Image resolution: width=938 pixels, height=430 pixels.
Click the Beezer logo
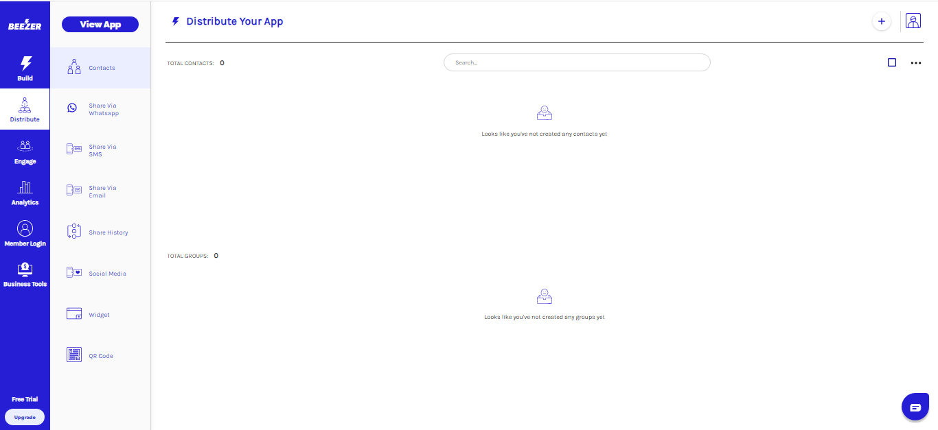25,25
